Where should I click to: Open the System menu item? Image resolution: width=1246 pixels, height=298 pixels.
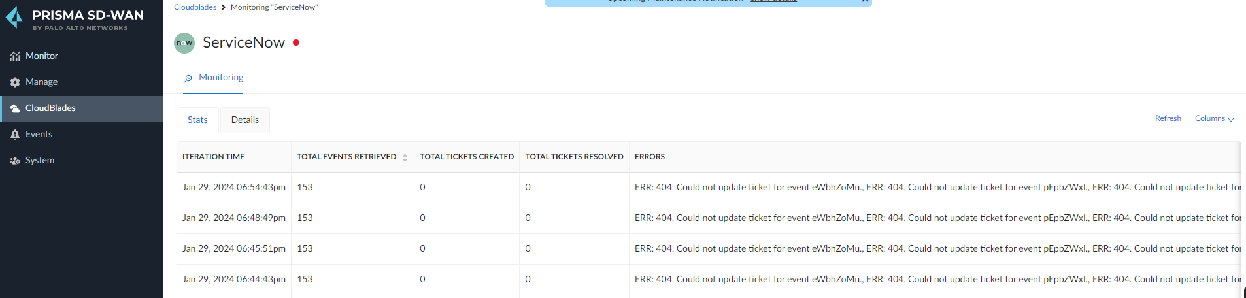coord(40,161)
